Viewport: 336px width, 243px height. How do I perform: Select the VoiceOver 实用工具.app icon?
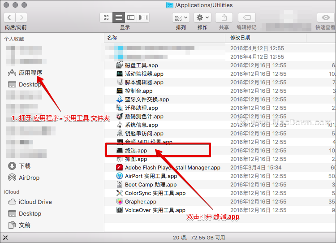(x=120, y=210)
